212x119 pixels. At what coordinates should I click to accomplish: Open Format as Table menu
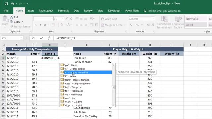(178, 22)
